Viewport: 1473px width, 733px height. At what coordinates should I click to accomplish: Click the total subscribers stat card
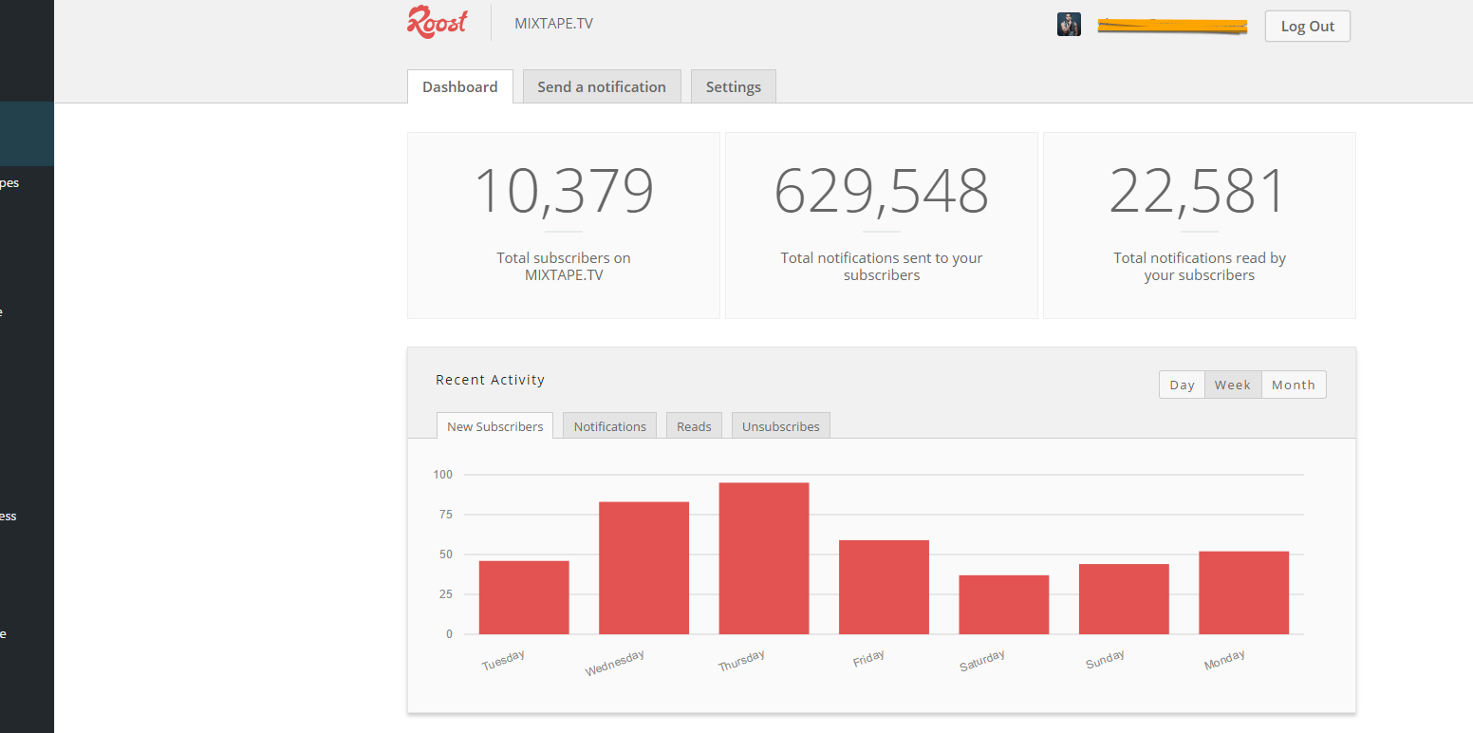(x=563, y=225)
